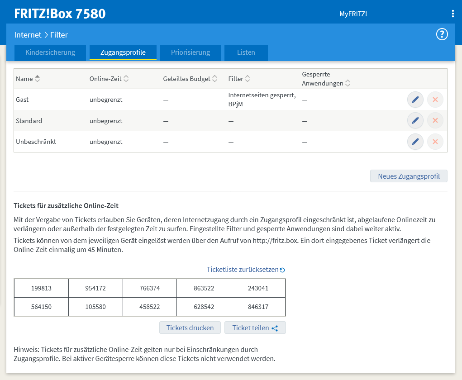Print tickets using Tickets drucken button
Screen dimensions: 462x380
tap(190, 327)
